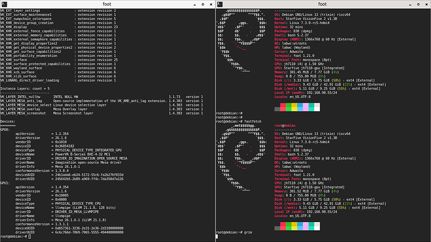Click the 'VK_KHR_xlib_surface' extension row

pyautogui.click(x=58, y=76)
